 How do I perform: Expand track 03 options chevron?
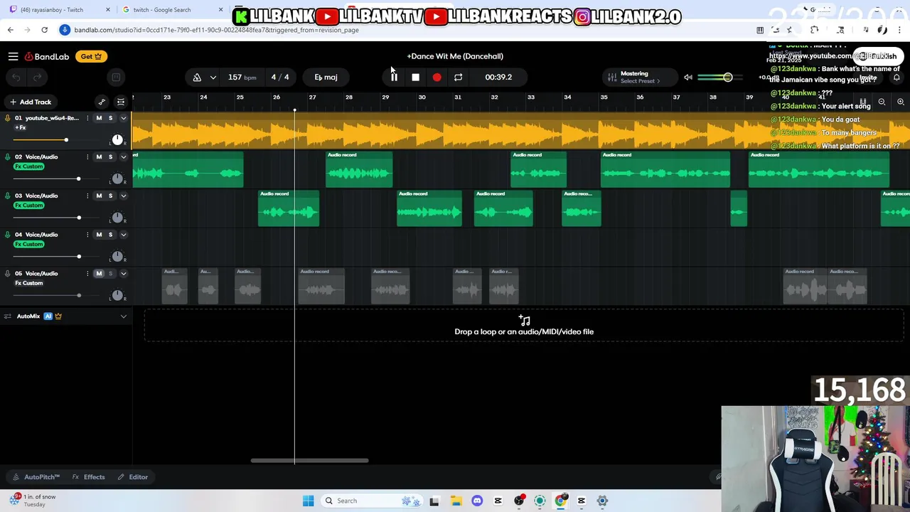pyautogui.click(x=123, y=196)
